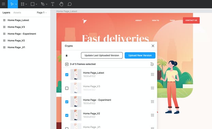Viewport: 212px width, 129px height.
Task: Click the lock icon in Crypto dialog
Action: coord(66,55)
